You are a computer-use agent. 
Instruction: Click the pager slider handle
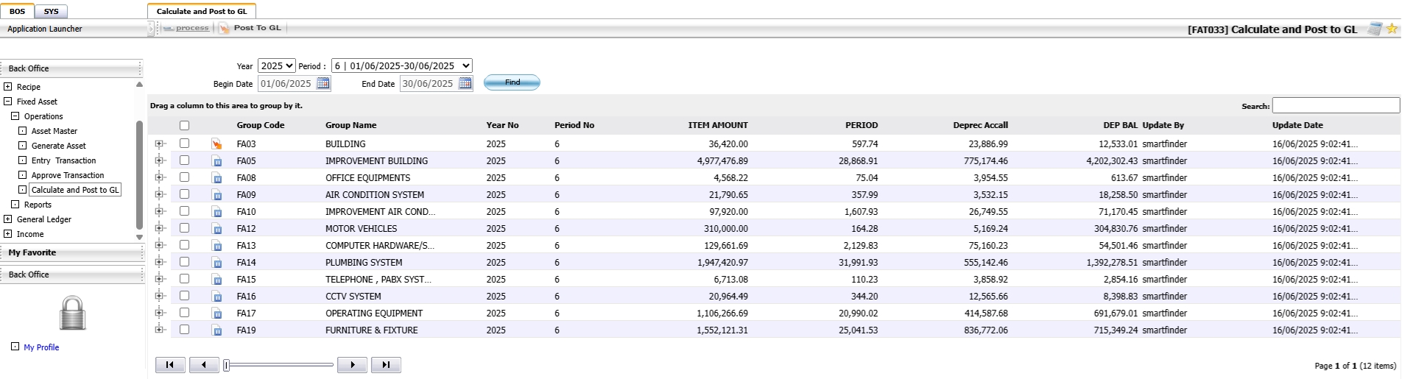point(227,365)
